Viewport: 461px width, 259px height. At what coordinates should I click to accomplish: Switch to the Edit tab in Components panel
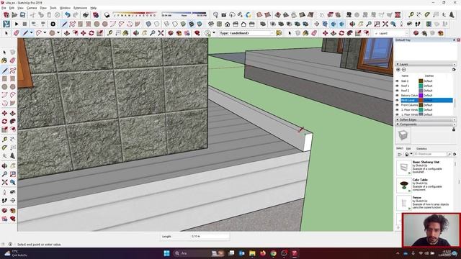click(x=408, y=149)
